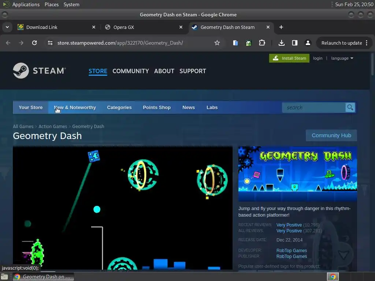Open the System menu
Image resolution: width=375 pixels, height=281 pixels.
[x=71, y=4]
